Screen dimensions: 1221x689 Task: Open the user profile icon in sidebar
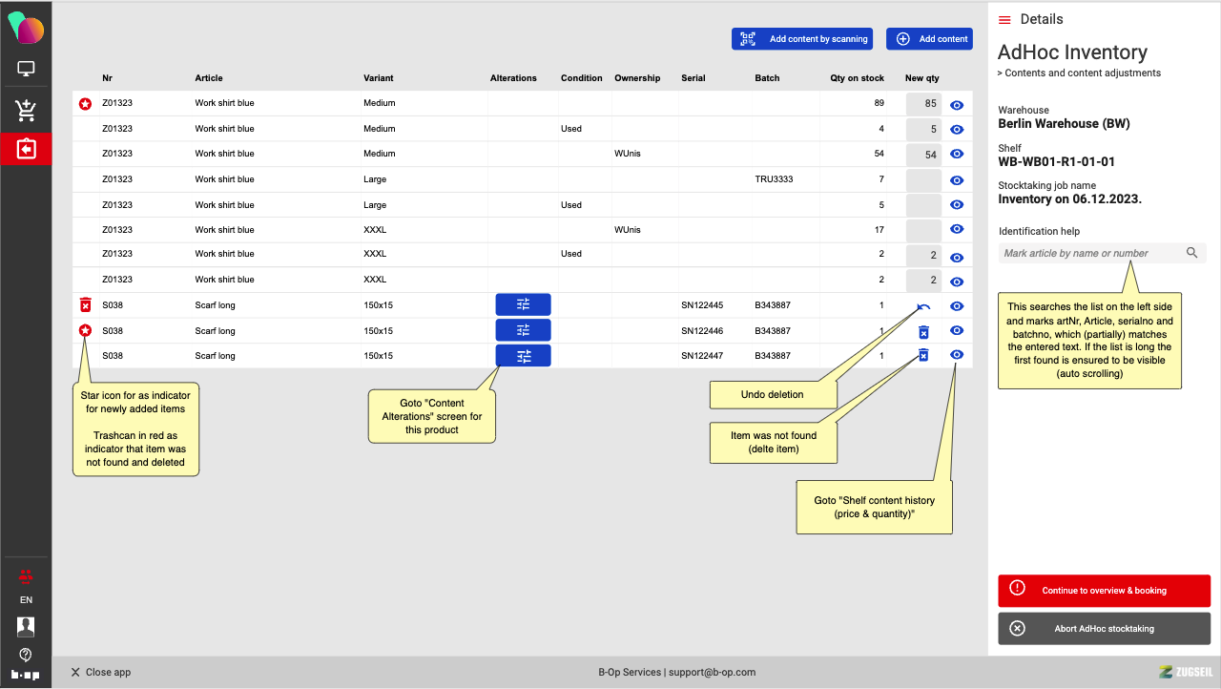26,627
